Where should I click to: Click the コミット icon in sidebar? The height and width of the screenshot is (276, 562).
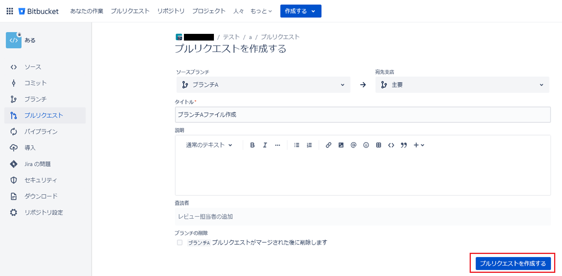tap(14, 83)
